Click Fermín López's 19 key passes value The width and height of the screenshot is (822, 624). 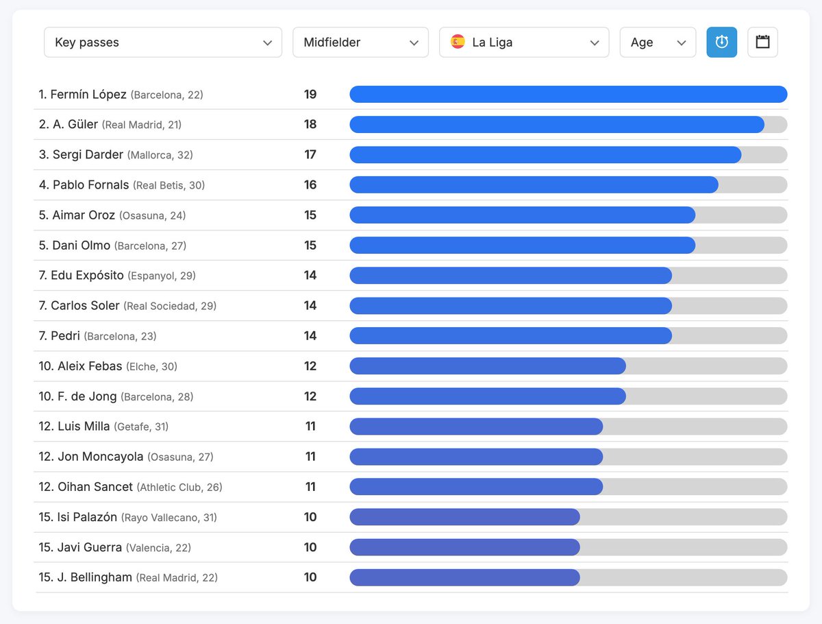click(x=310, y=94)
